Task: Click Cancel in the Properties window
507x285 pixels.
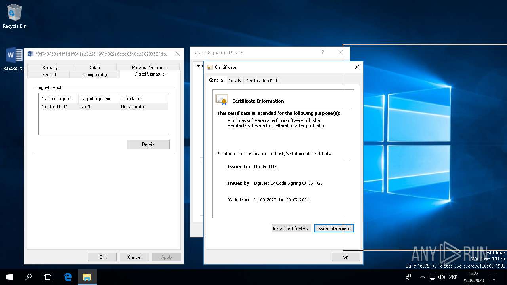Action: 134,257
